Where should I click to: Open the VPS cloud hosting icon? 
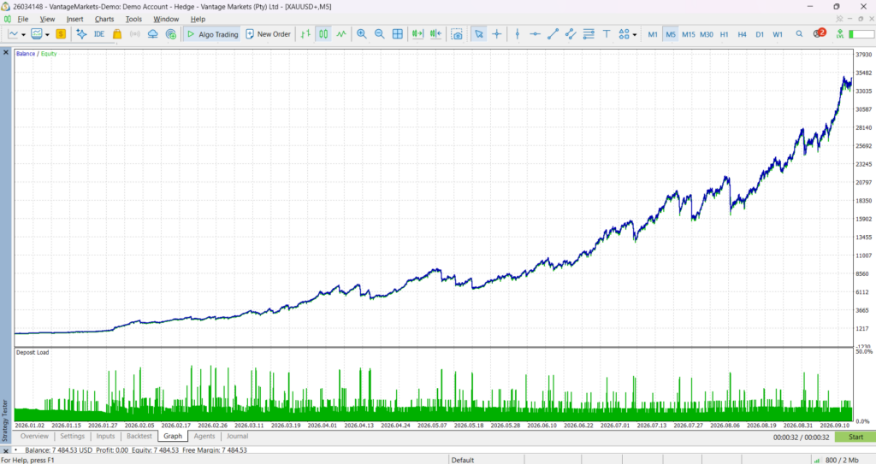click(152, 34)
